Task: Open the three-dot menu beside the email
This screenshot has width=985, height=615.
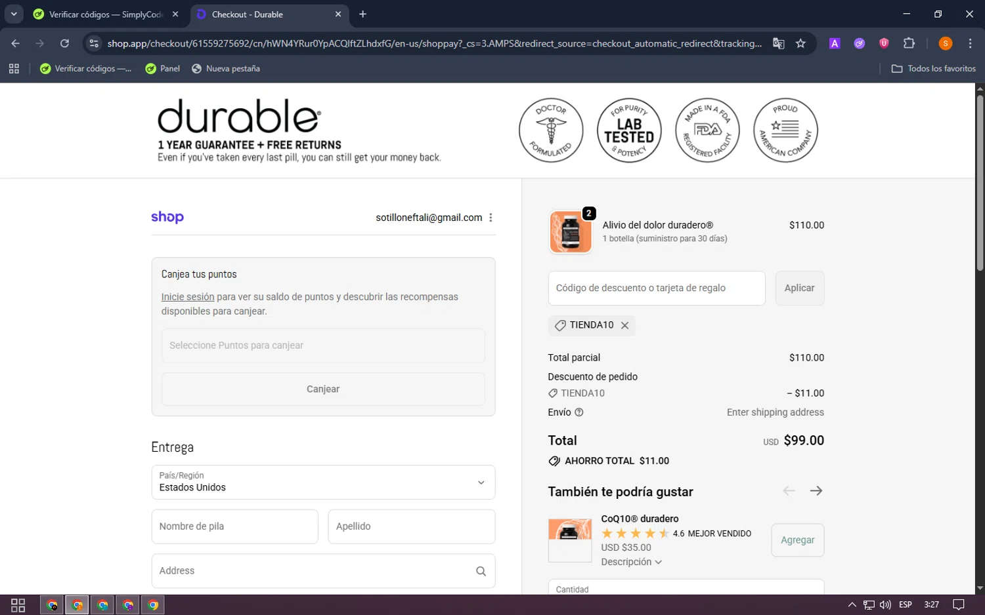Action: tap(491, 218)
